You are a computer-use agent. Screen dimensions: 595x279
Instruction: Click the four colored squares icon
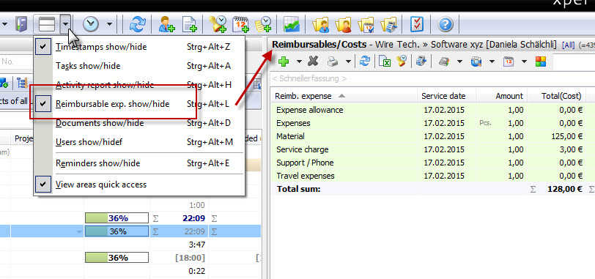point(541,62)
